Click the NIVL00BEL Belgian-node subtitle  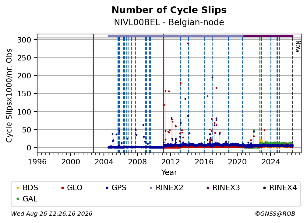169,22
